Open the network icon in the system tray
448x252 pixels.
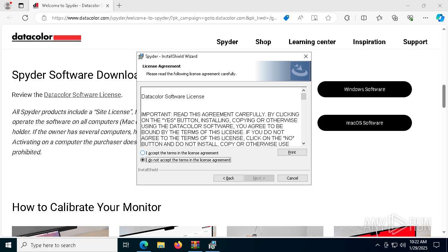tap(394, 245)
